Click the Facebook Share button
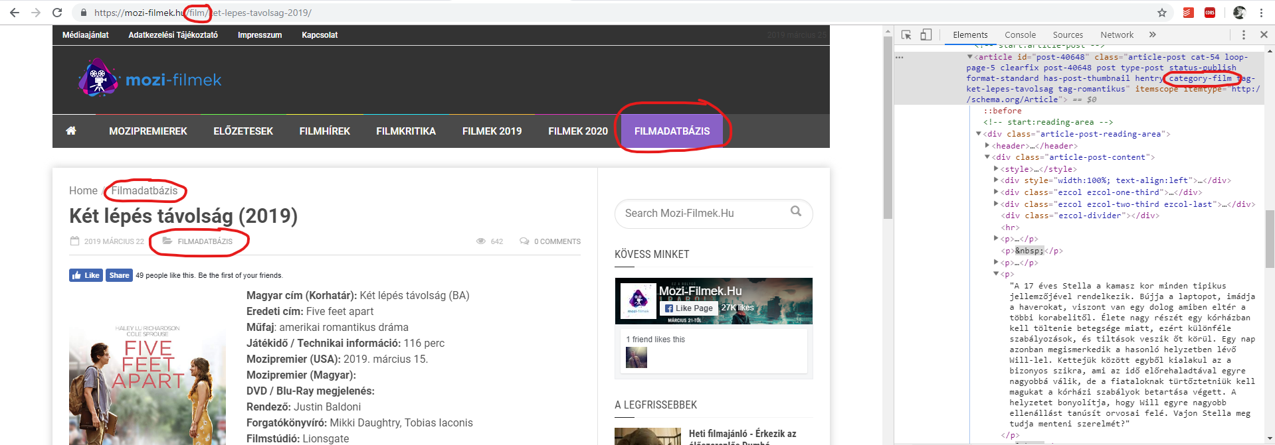 tap(119, 275)
